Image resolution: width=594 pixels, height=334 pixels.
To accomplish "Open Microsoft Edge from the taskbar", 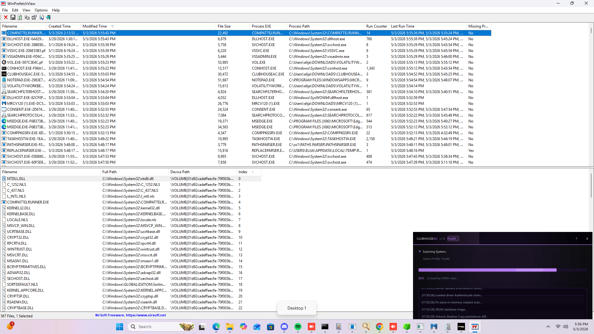I will pos(216,327).
